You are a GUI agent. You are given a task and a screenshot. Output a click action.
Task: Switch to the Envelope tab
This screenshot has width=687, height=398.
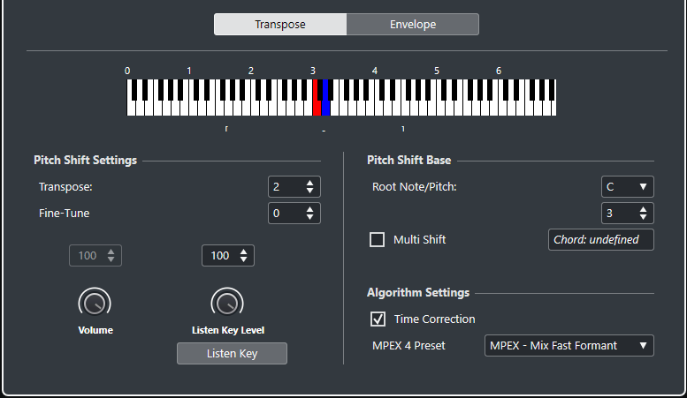pyautogui.click(x=413, y=24)
